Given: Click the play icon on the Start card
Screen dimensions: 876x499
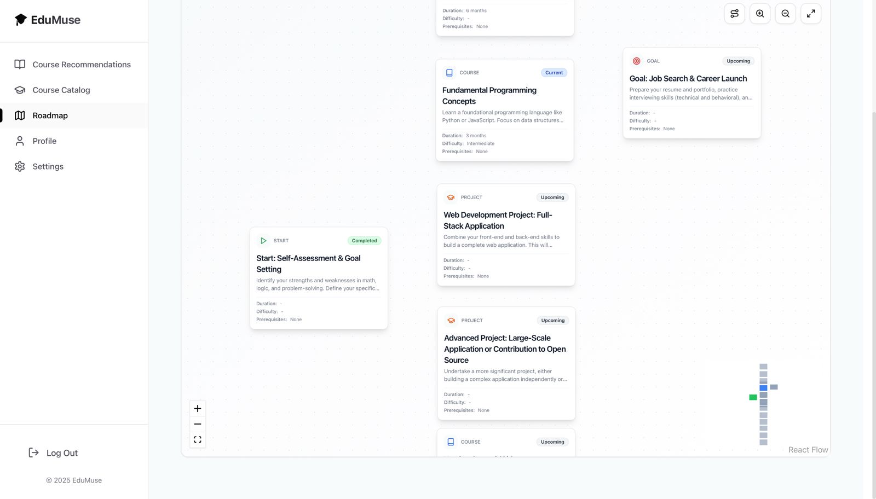Looking at the screenshot, I should tap(263, 241).
